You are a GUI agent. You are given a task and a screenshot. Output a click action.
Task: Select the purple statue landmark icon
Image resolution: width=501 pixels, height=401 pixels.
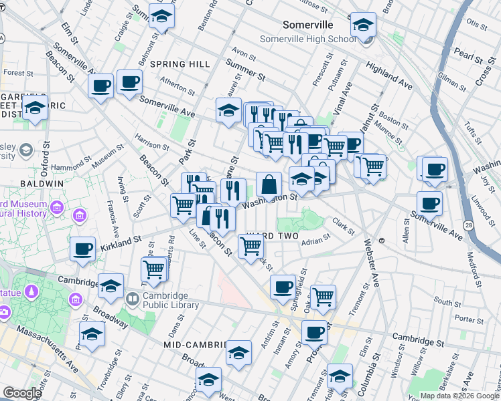(31, 292)
